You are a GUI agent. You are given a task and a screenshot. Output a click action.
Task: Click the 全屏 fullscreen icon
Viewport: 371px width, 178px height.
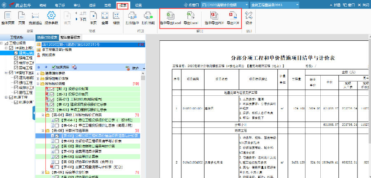click(105, 16)
